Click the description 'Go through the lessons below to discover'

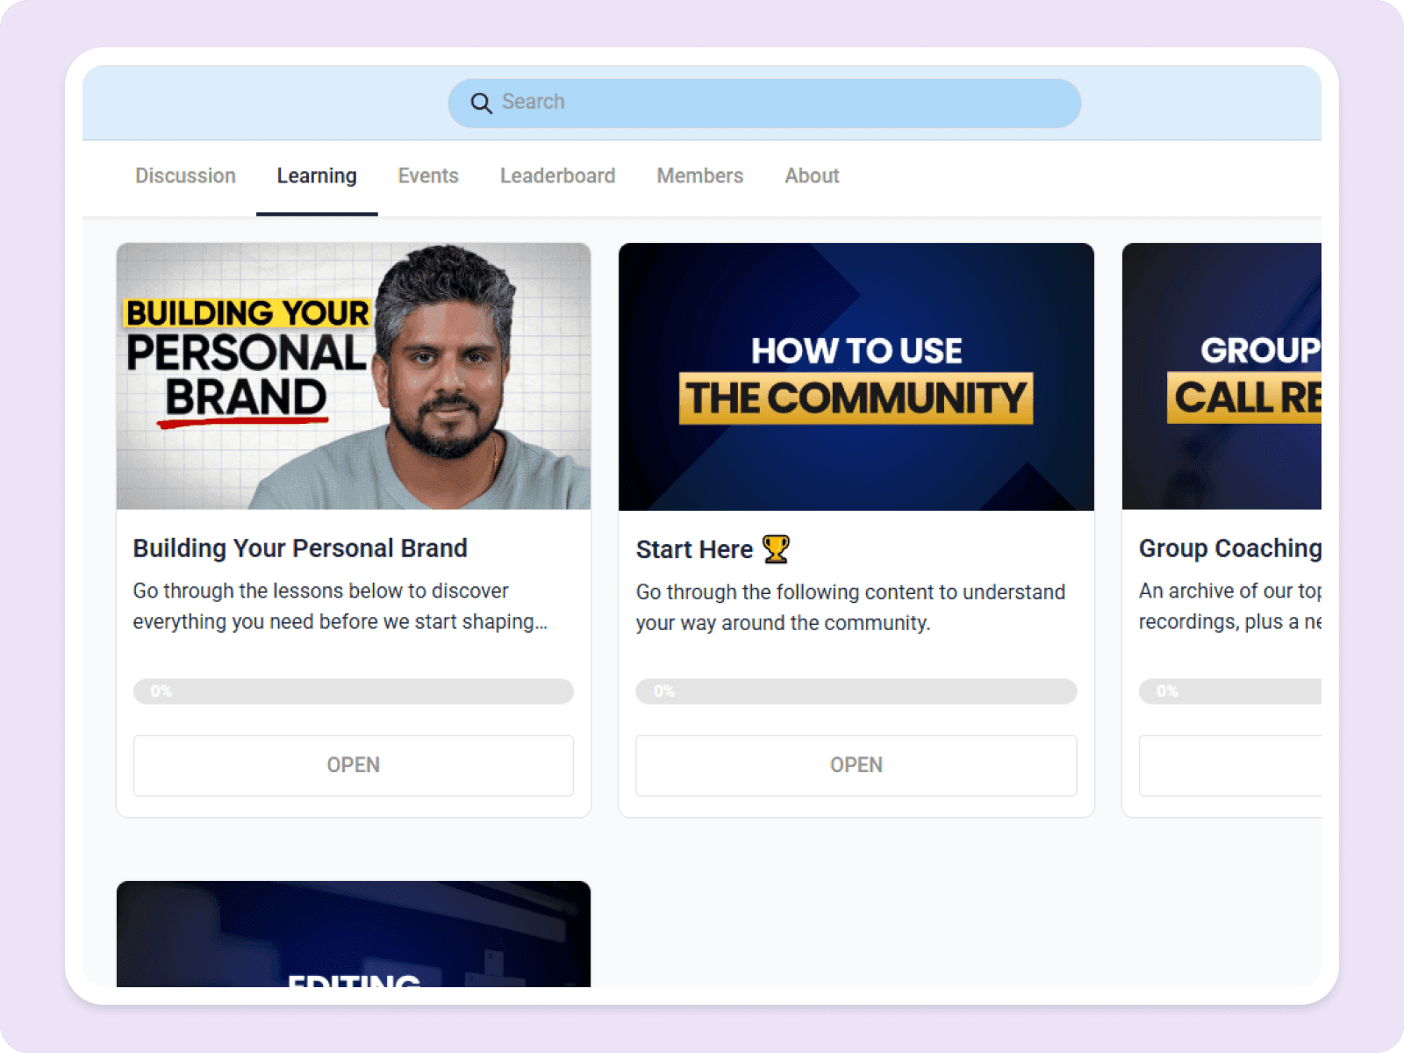pyautogui.click(x=320, y=591)
